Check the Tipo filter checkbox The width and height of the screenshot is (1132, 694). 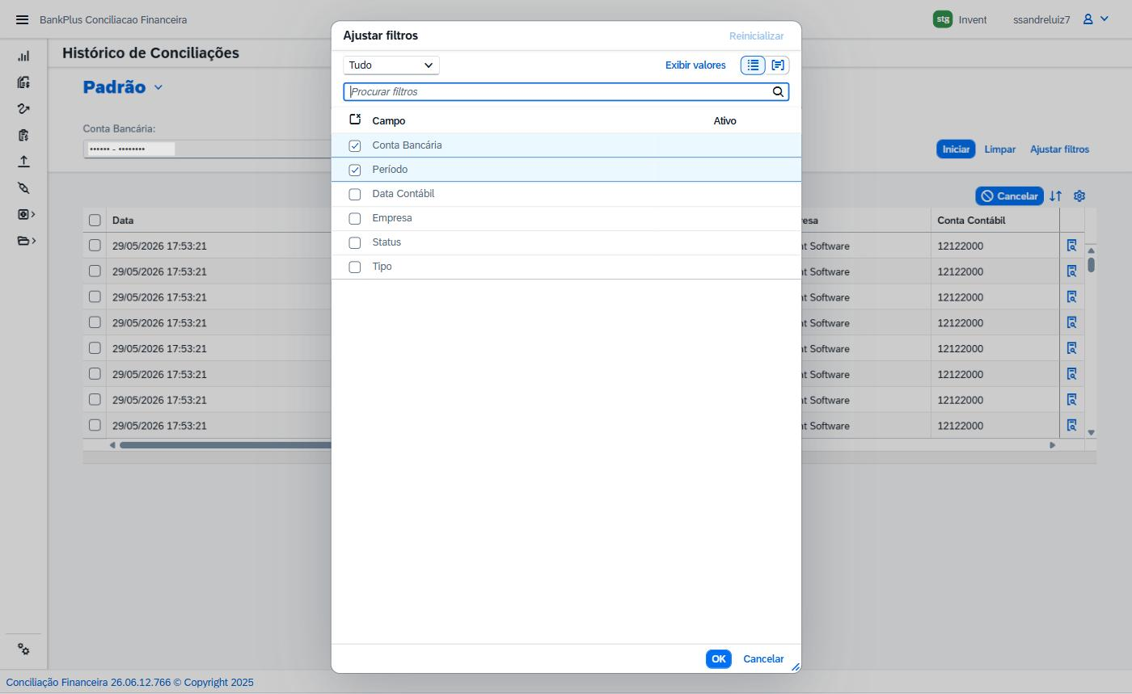[354, 267]
